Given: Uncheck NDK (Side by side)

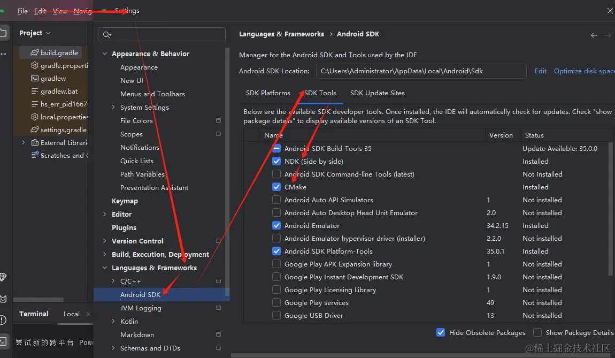Looking at the screenshot, I should (276, 161).
